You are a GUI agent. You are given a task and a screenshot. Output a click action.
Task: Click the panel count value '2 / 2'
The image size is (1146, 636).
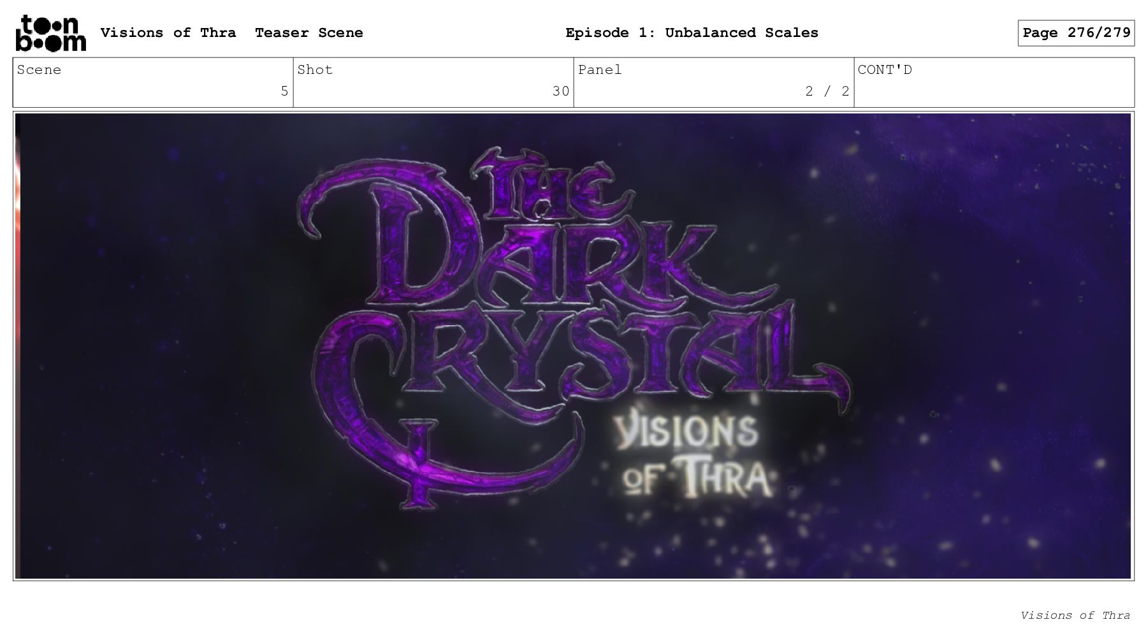tap(827, 91)
